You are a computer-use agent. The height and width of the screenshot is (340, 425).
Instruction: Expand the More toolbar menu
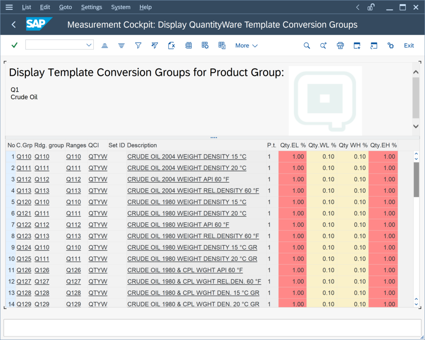click(246, 46)
